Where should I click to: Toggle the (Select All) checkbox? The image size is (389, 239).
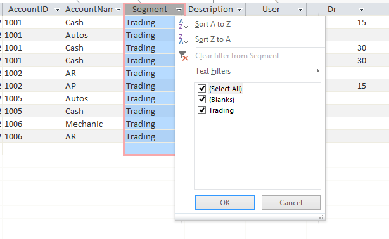(201, 88)
